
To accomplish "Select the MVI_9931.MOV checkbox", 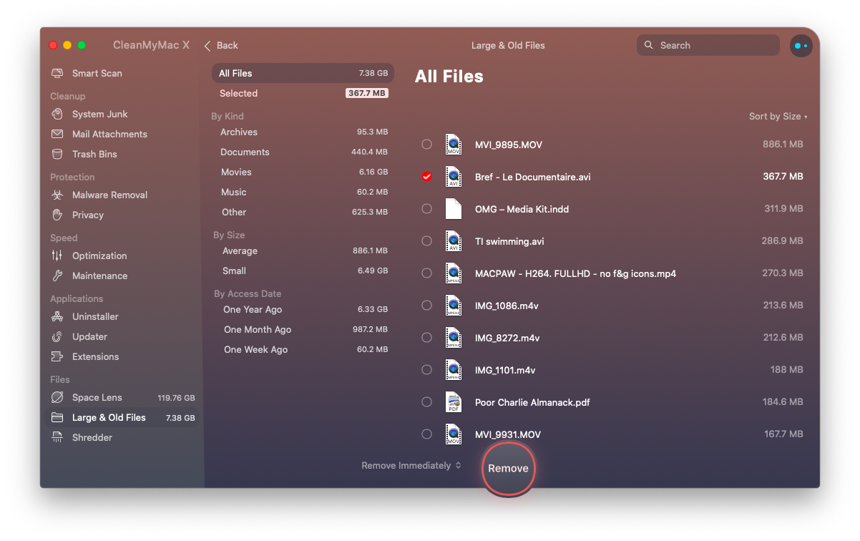I will pos(427,434).
